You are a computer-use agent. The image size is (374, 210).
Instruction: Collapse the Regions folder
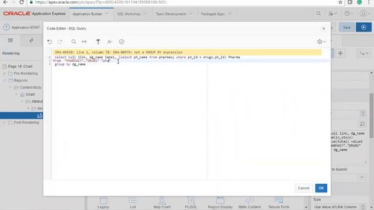(x=5, y=80)
